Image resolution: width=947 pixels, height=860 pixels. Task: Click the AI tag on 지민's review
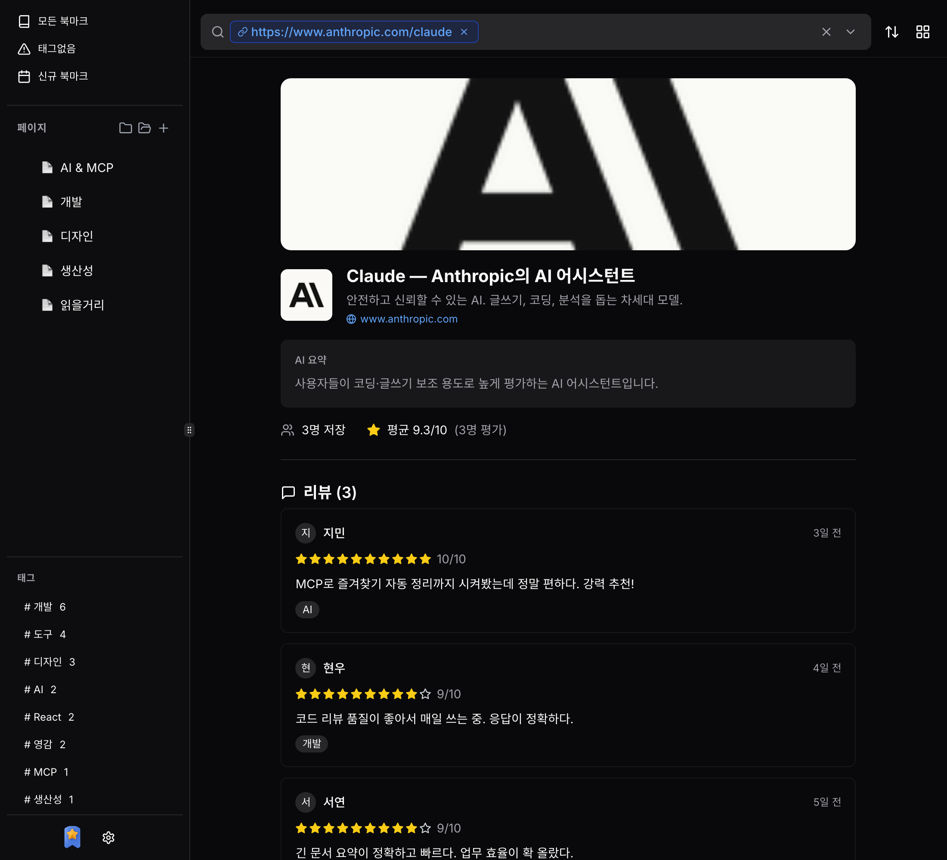[307, 609]
